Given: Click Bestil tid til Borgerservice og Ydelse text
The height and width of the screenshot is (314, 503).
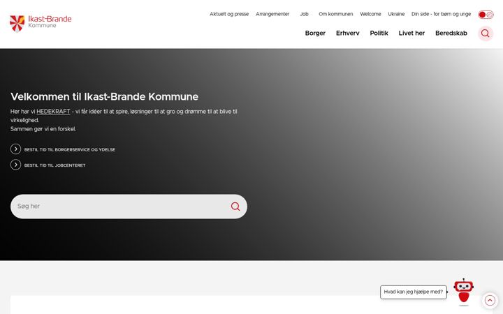Looking at the screenshot, I should [x=70, y=149].
